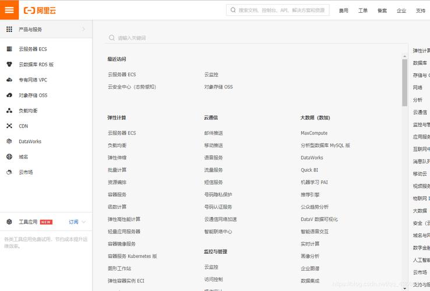Image resolution: width=430 pixels, height=291 pixels.
Task: Click the 负载均衡 sidebar icon
Action: coord(9,111)
